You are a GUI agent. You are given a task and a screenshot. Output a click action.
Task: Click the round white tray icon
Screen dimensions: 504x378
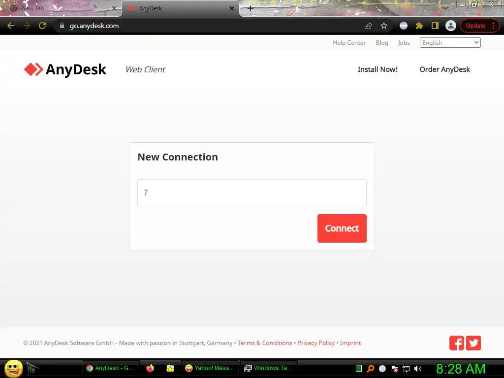tap(382, 369)
